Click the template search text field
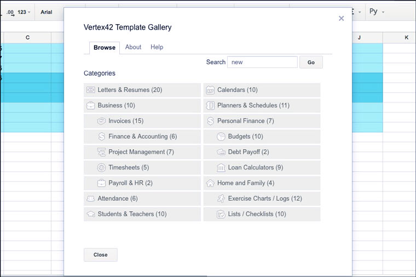The height and width of the screenshot is (277, 416). (262, 62)
